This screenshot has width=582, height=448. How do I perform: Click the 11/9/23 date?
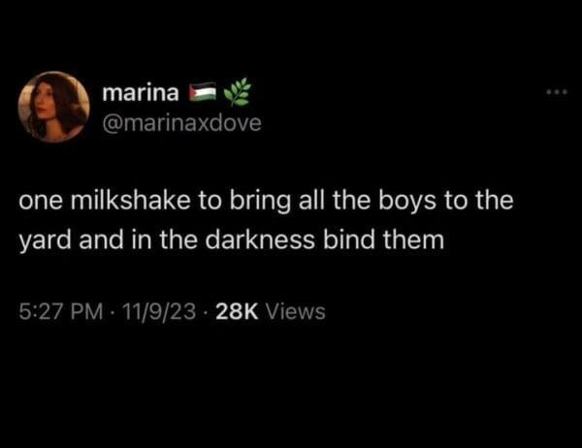[158, 311]
